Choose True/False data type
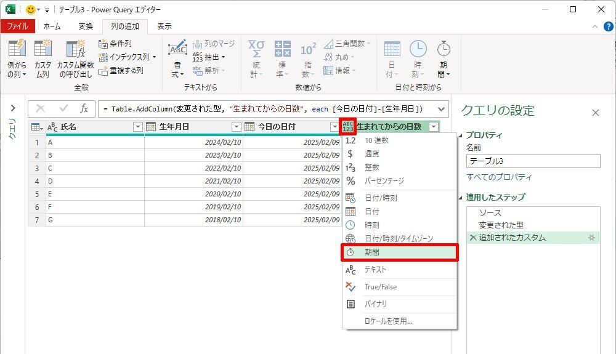The width and height of the screenshot is (616, 354). pyautogui.click(x=400, y=287)
